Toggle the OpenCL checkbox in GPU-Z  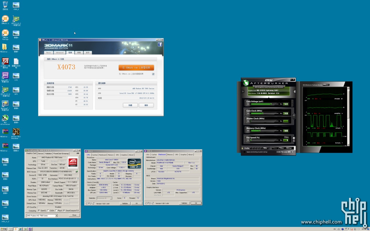pos(38,211)
